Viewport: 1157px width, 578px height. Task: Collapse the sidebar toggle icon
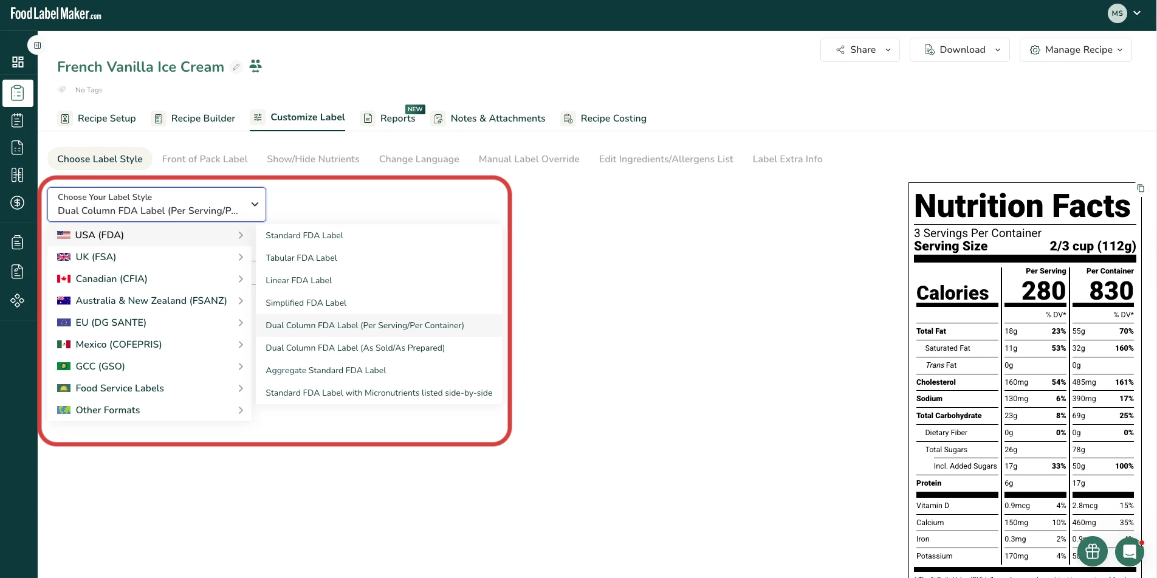[x=37, y=45]
